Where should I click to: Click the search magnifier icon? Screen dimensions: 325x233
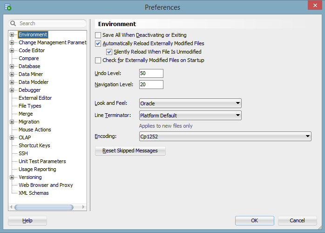click(x=14, y=23)
